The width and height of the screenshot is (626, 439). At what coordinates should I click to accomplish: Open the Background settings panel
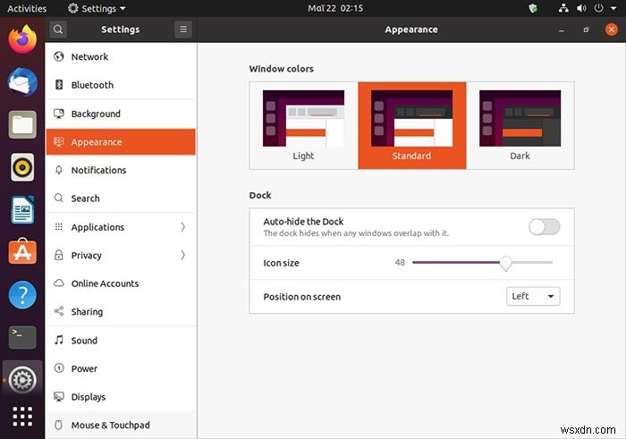pos(121,114)
